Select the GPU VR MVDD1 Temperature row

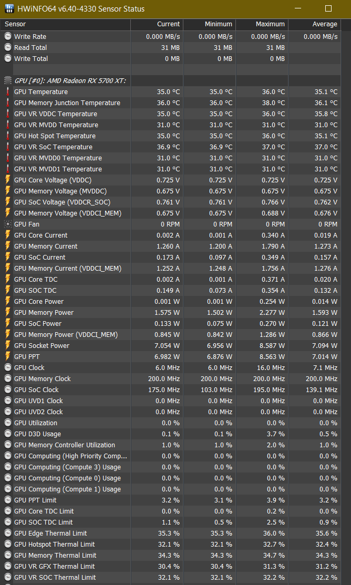tap(170, 169)
